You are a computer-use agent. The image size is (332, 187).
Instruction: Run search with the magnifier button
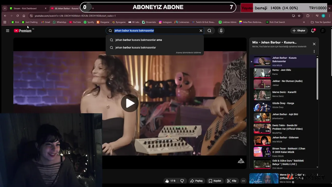209,31
